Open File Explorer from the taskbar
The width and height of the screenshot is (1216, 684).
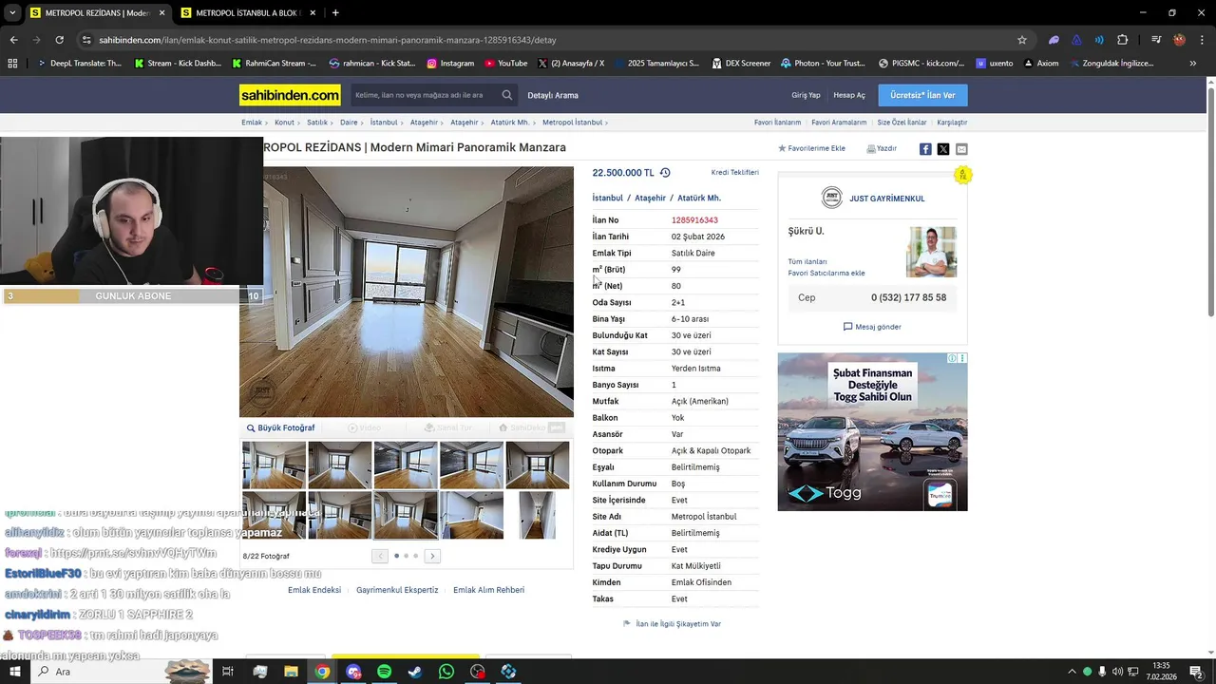tap(291, 672)
